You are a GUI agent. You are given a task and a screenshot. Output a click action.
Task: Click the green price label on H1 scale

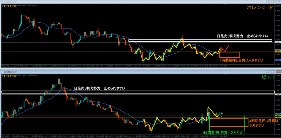[x=278, y=116]
